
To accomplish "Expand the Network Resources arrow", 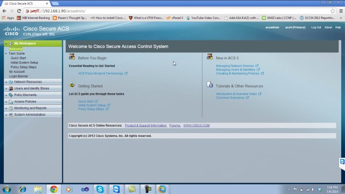I will (6, 82).
